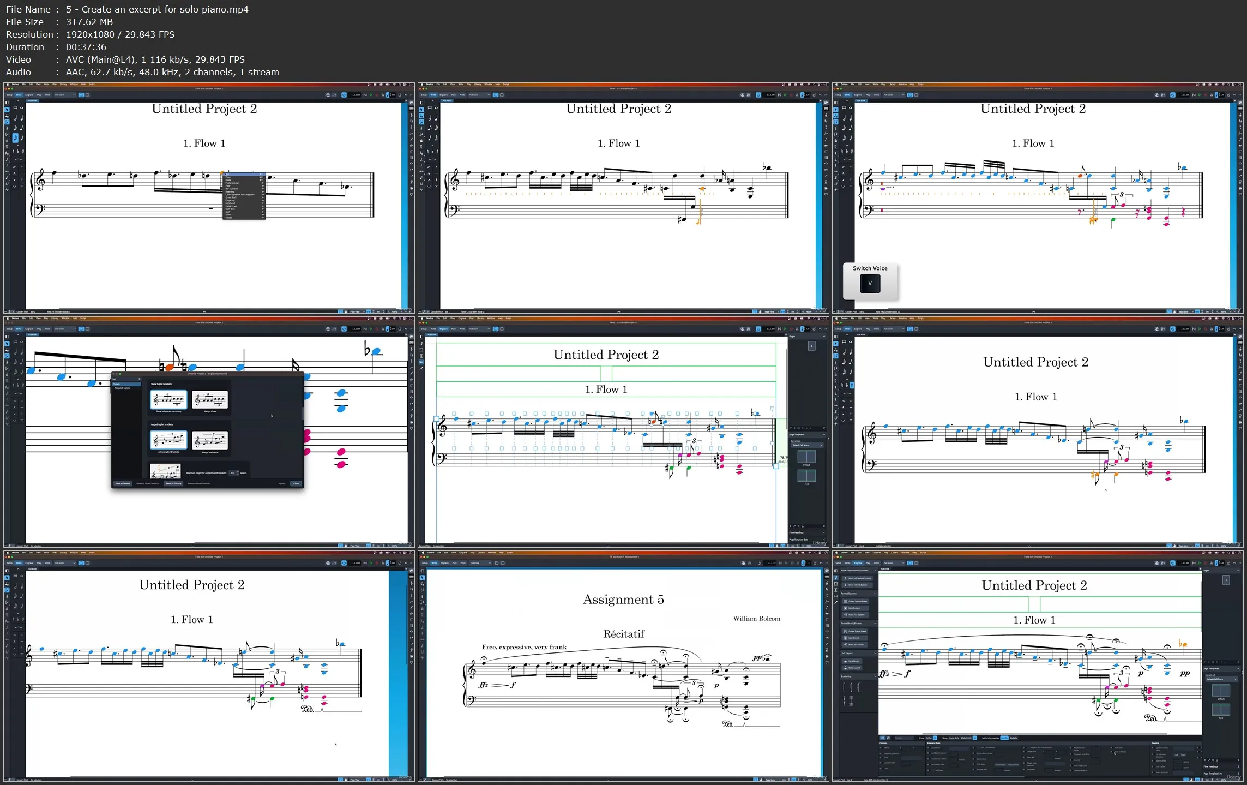Collapse the Move Bars Between Systems section
The image size is (1247, 785).
[875, 570]
